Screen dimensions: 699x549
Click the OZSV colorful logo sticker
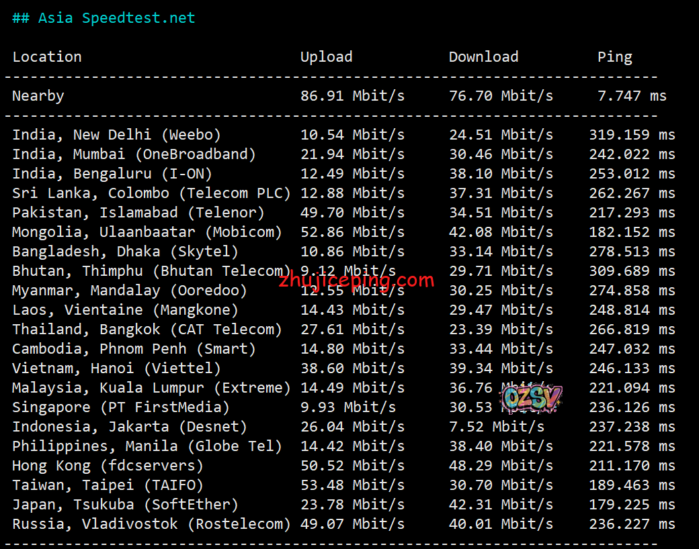coord(531,398)
